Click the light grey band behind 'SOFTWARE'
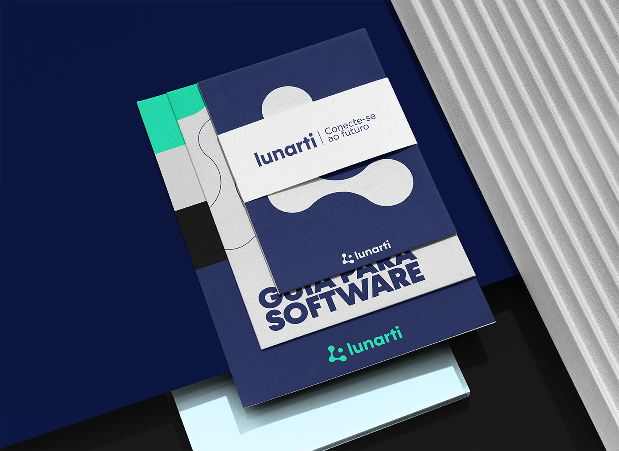Image resolution: width=619 pixels, height=451 pixels. (x=442, y=261)
